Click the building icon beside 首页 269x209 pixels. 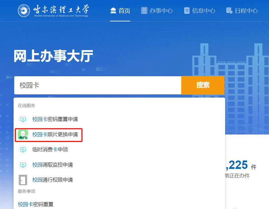coord(113,11)
